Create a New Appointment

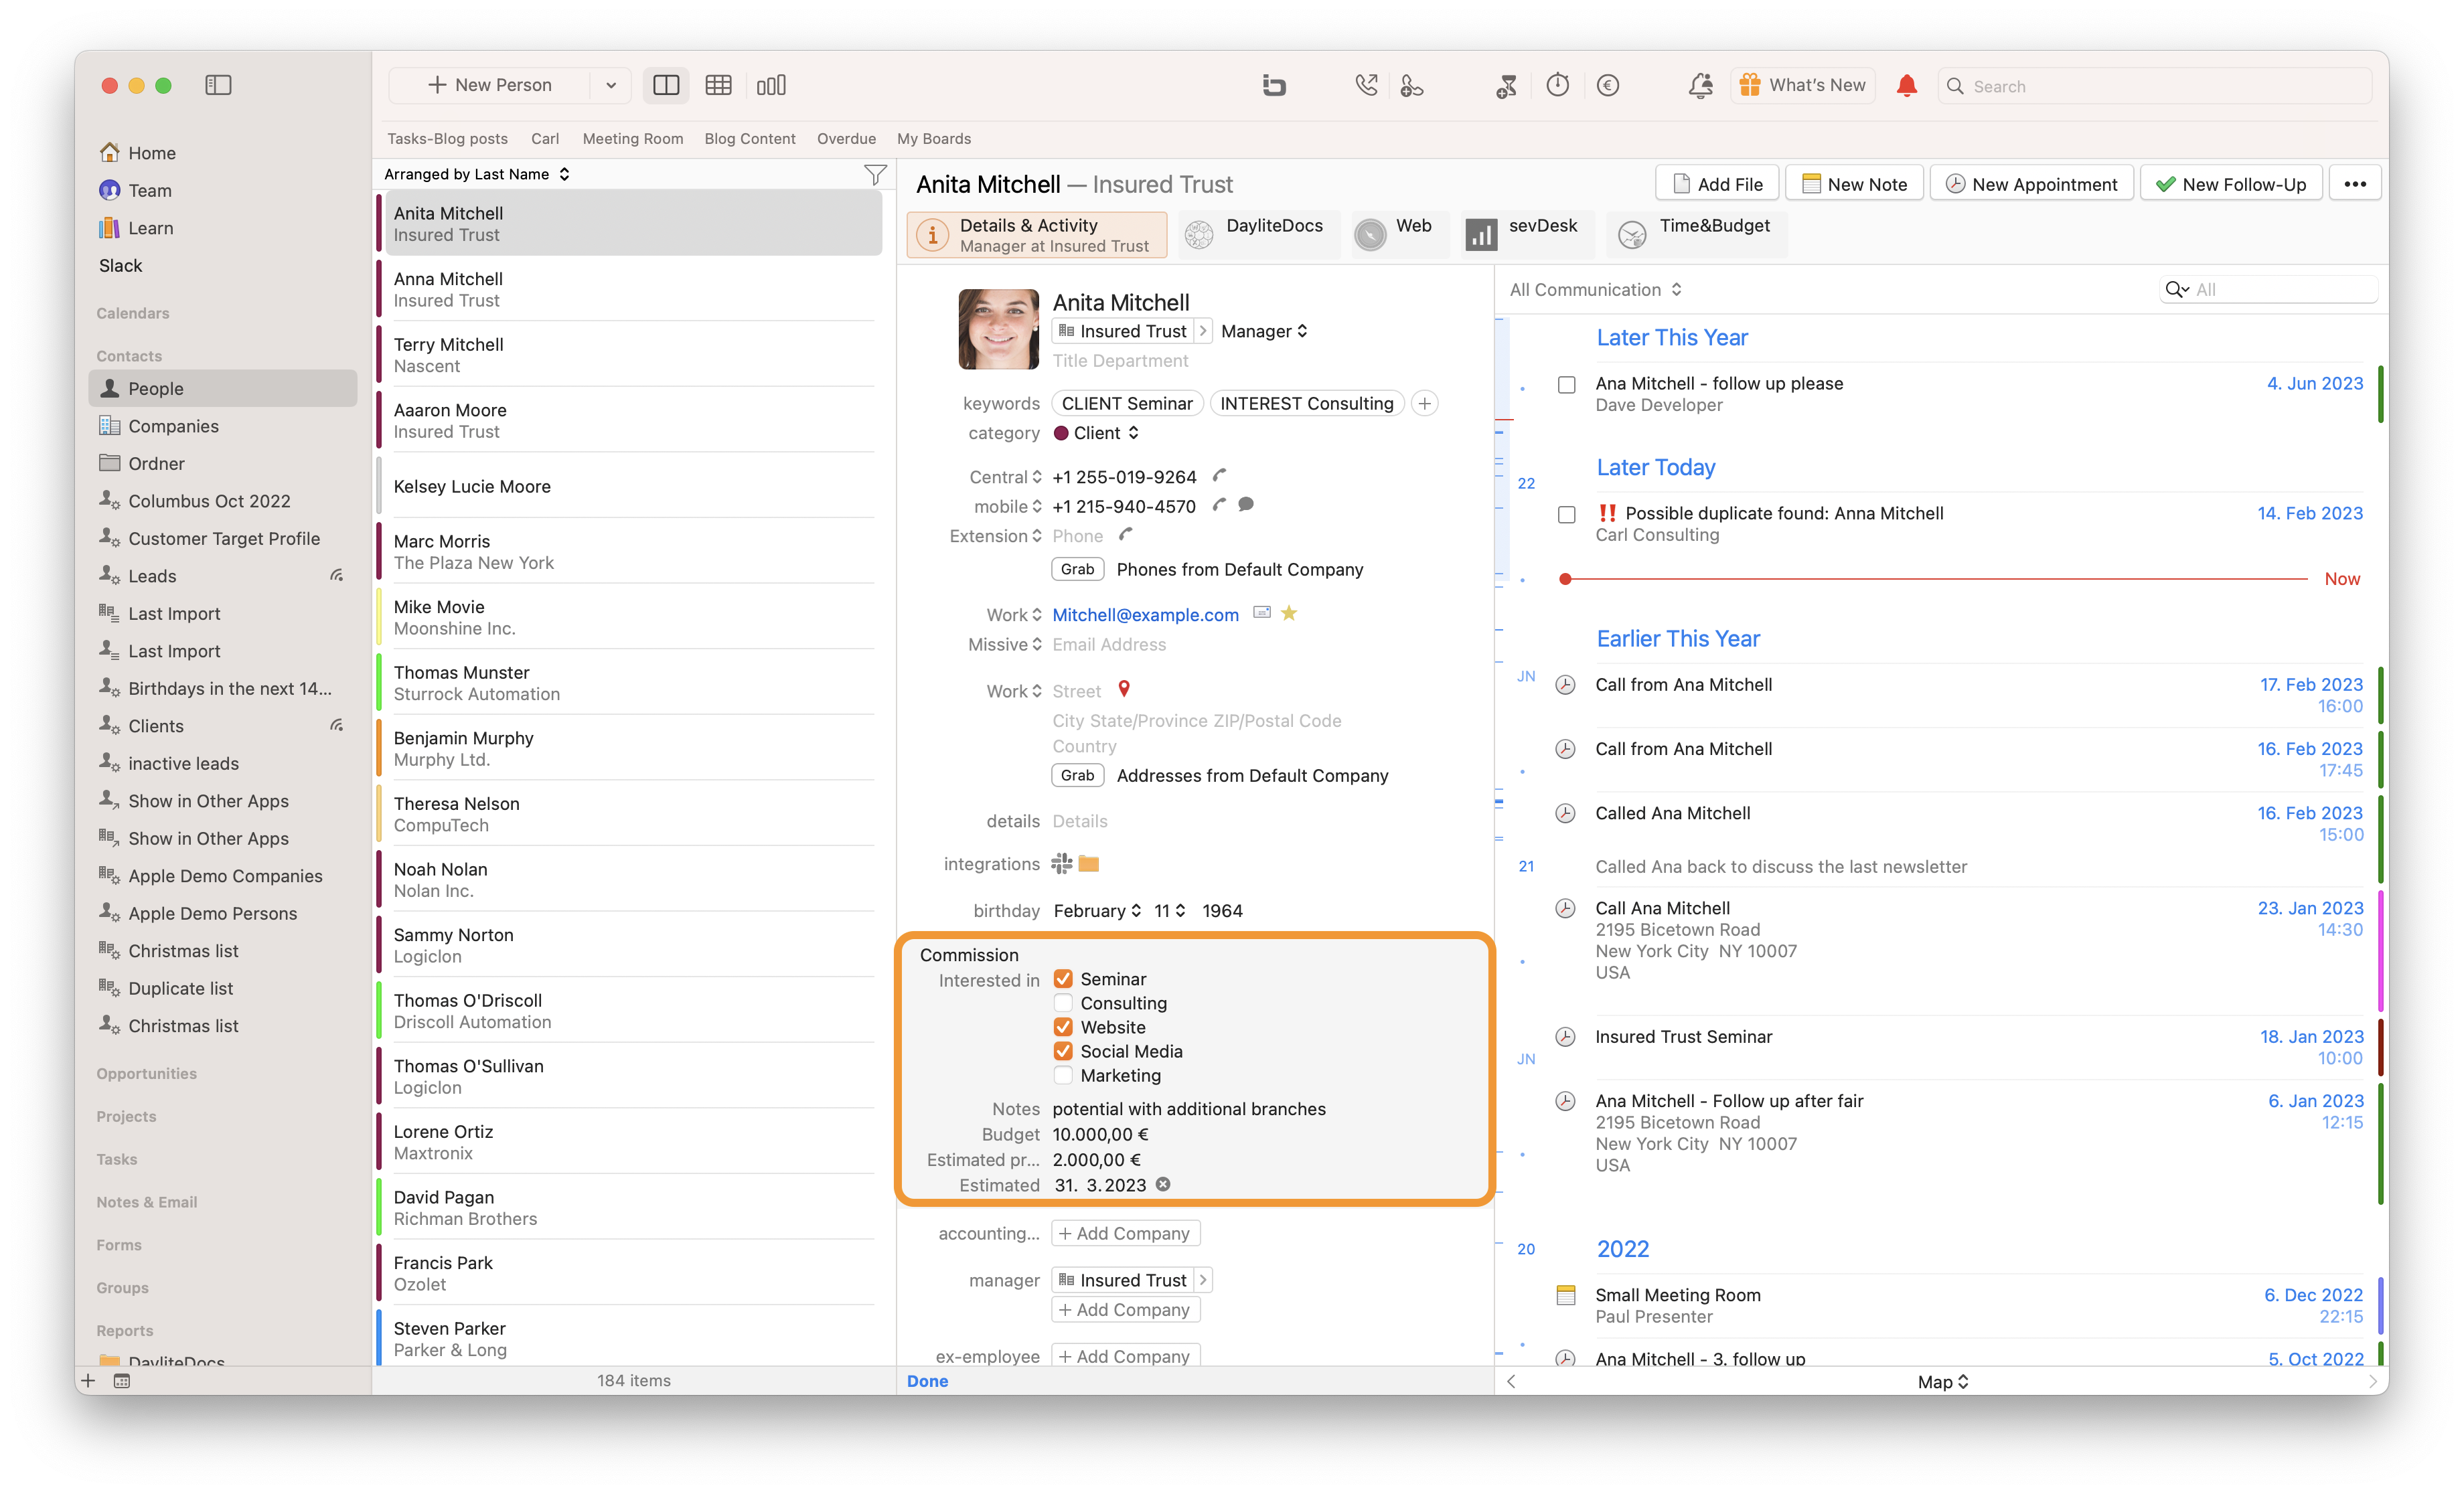click(2031, 184)
